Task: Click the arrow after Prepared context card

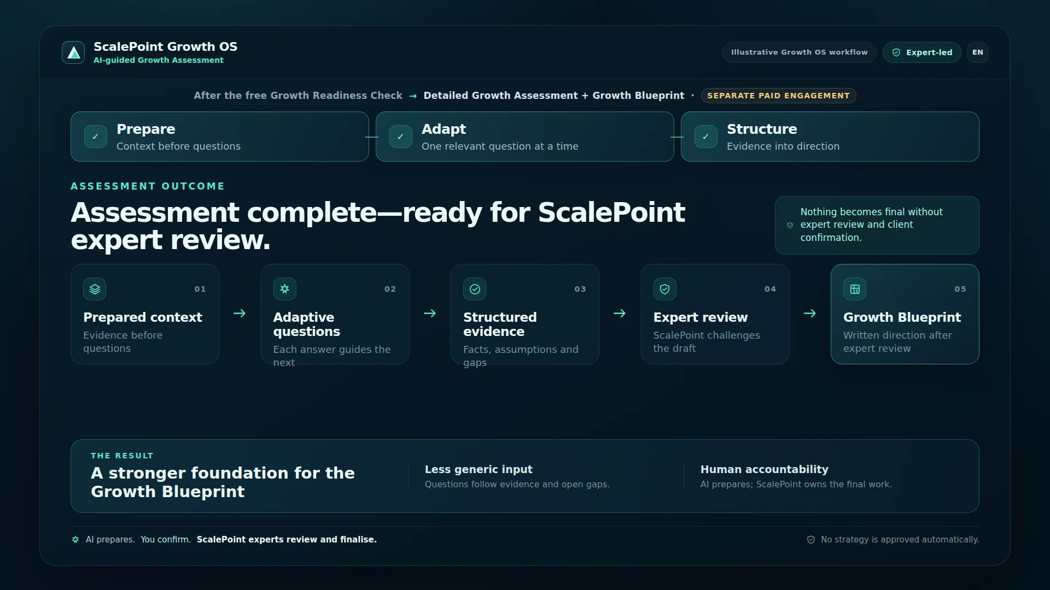Action: (240, 314)
